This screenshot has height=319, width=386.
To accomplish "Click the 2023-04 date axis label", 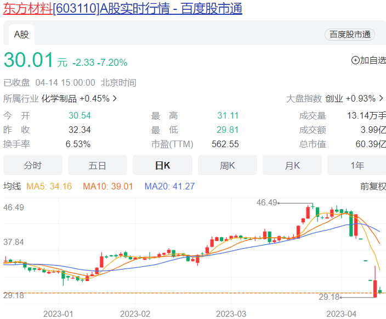I will pyautogui.click(x=342, y=314).
